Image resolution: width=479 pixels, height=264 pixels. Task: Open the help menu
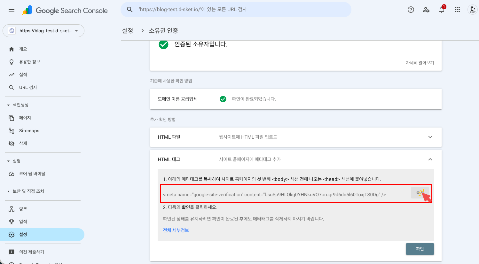pos(411,10)
